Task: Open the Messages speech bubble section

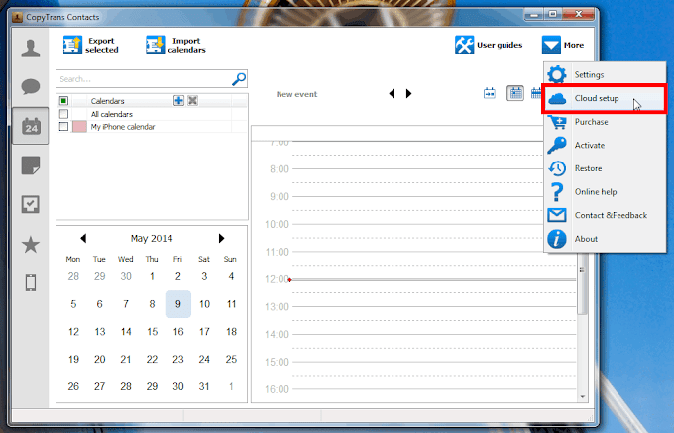Action: pyautogui.click(x=31, y=87)
